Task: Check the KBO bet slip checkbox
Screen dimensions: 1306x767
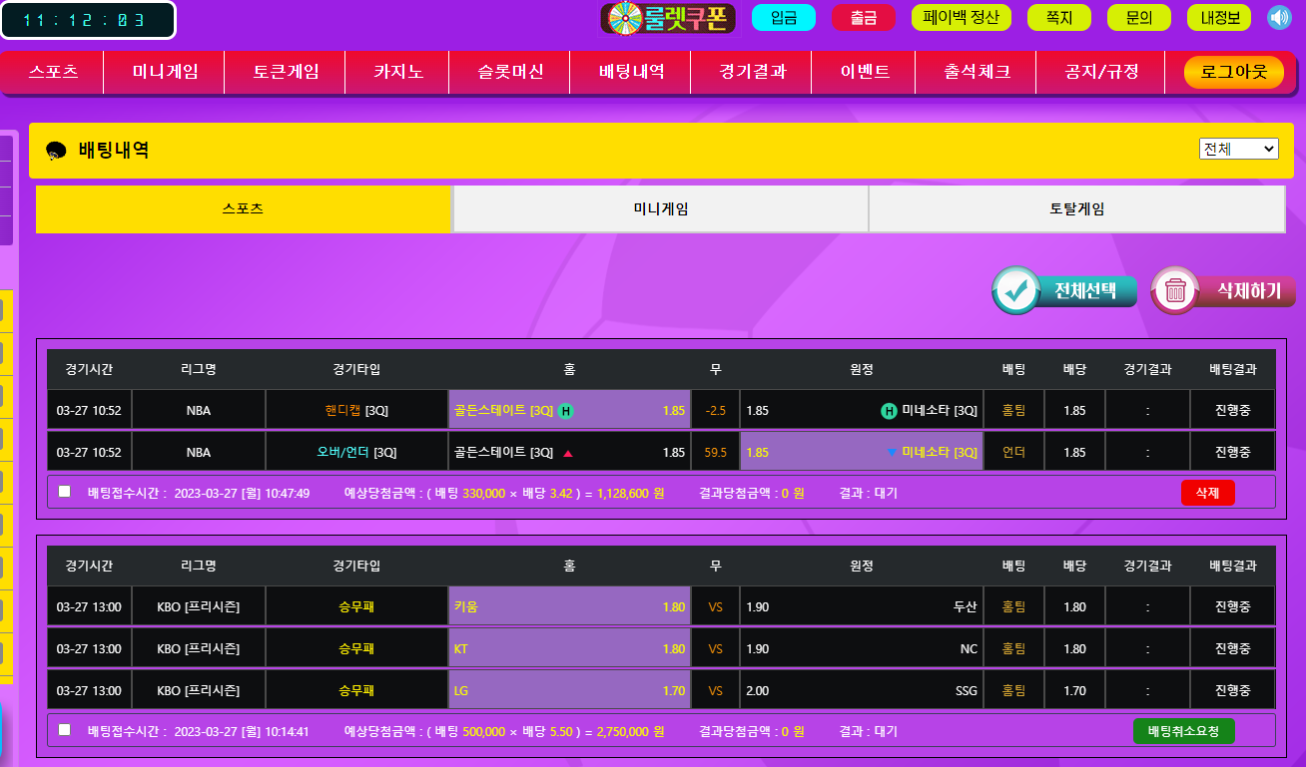Action: pyautogui.click(x=65, y=730)
